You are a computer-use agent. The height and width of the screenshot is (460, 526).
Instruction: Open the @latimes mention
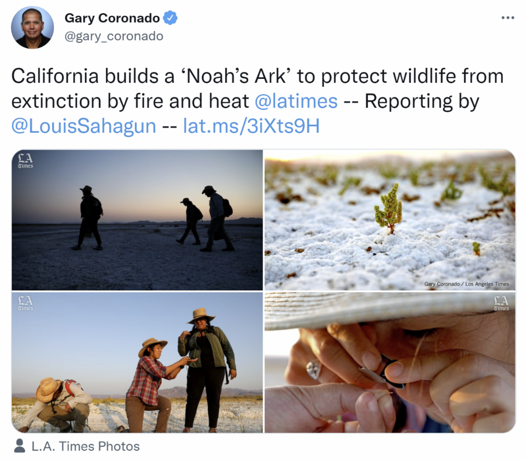296,101
